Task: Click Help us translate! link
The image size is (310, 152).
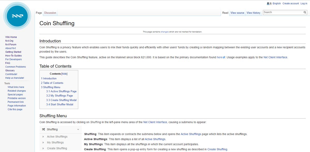Action: (x=15, y=78)
